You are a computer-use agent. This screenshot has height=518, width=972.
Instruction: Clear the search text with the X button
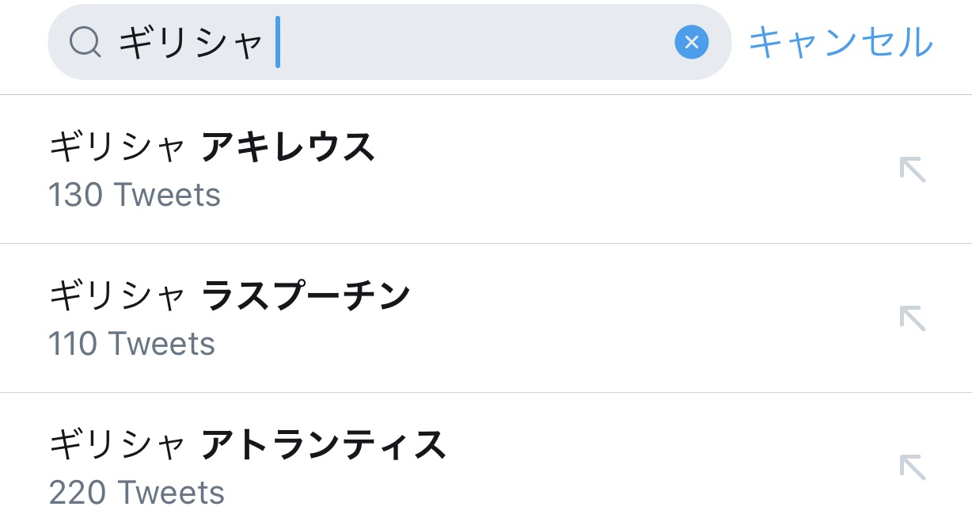pyautogui.click(x=691, y=42)
